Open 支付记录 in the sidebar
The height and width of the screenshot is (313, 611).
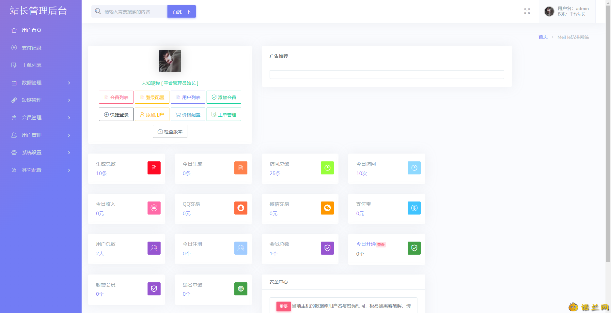pos(41,48)
